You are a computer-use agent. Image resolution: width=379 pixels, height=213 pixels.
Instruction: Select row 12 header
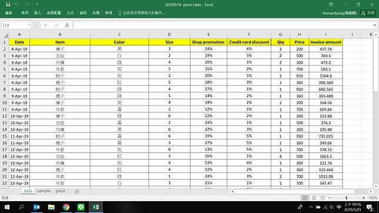(5, 116)
